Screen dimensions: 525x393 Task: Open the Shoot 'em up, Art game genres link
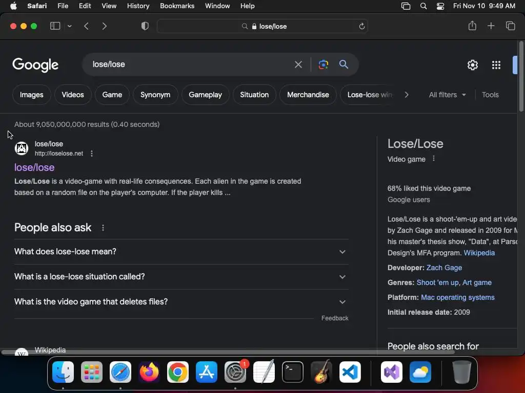click(x=454, y=282)
